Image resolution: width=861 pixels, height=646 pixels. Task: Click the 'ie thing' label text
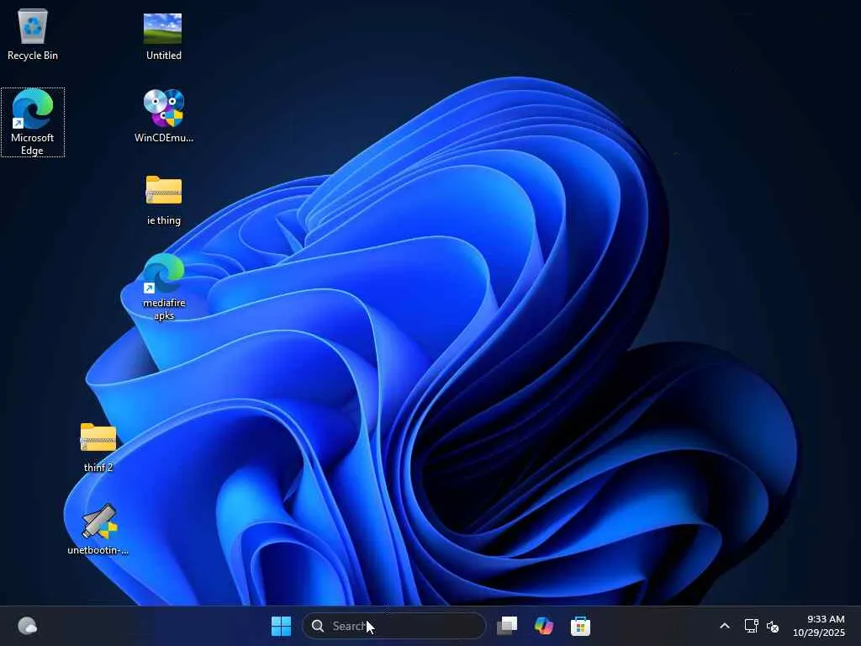click(x=164, y=220)
